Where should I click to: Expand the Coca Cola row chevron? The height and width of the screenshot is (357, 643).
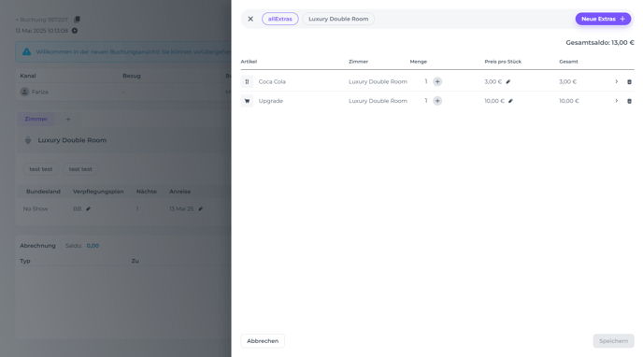tap(616, 81)
